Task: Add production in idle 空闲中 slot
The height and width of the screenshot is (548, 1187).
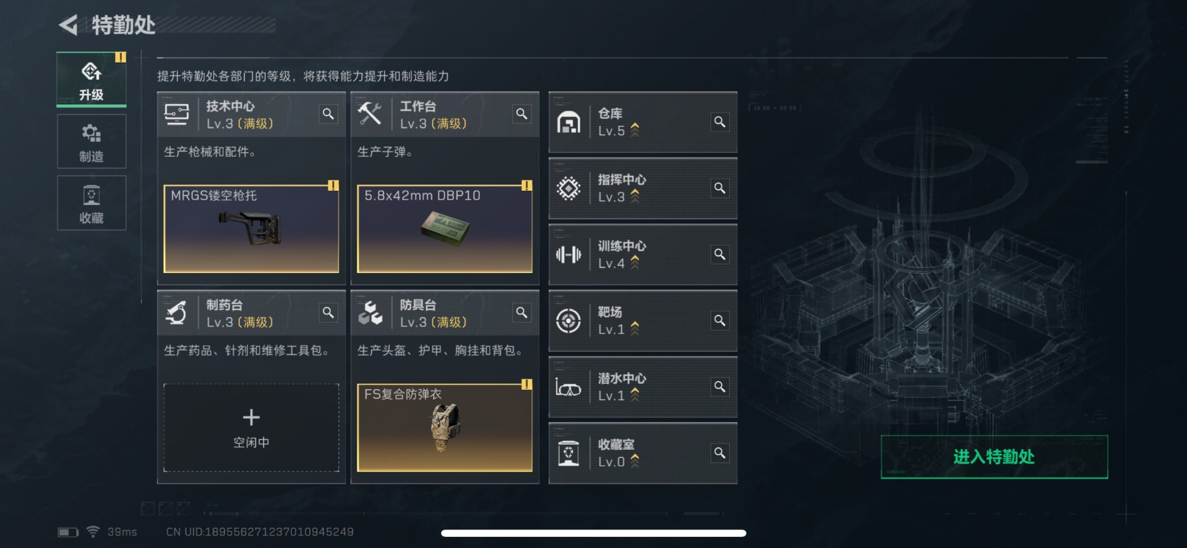Action: click(x=251, y=428)
